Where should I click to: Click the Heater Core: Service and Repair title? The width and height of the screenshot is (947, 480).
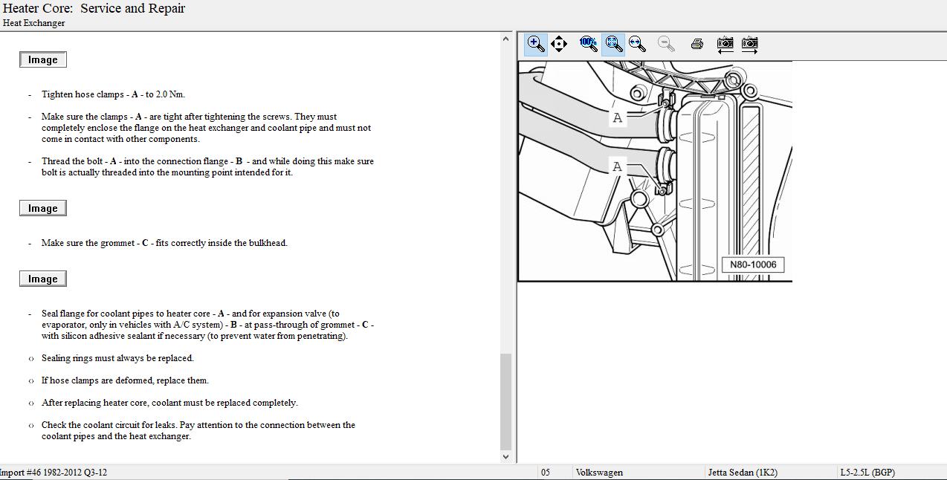coord(94,9)
